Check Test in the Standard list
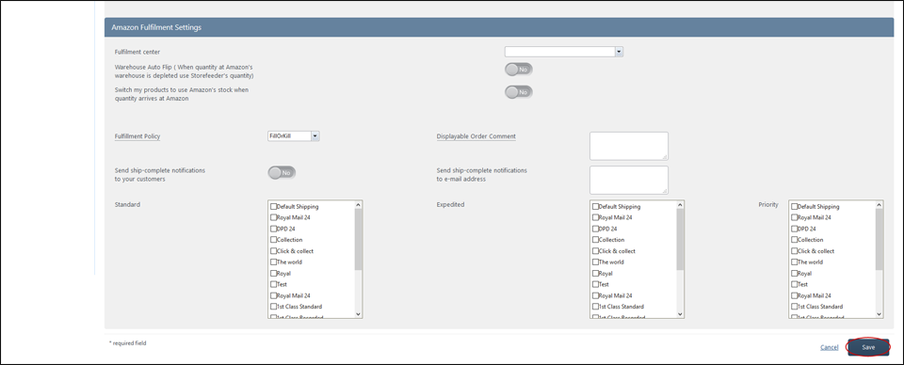 click(x=273, y=284)
